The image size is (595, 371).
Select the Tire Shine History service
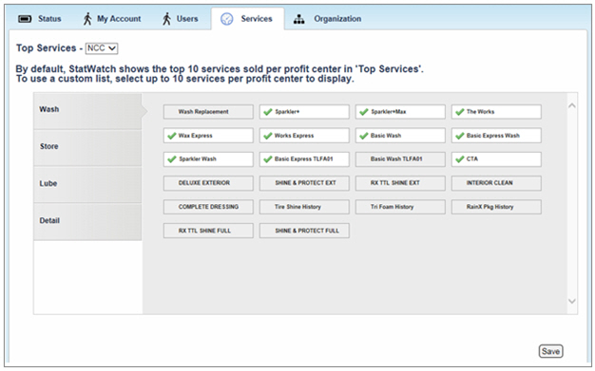tap(304, 207)
